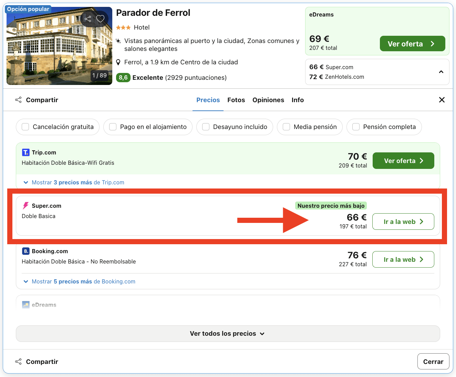Click the share icon on hotel photo
The image size is (456, 377).
point(88,19)
